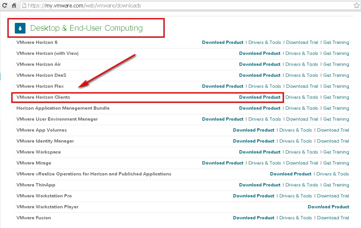
Task: Download Product for Horizon Application Management Bundle
Action: [x=260, y=108]
